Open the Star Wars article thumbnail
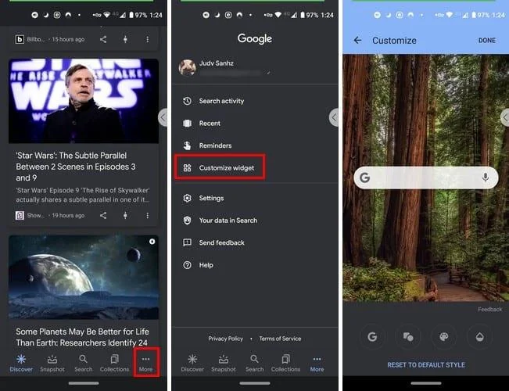The width and height of the screenshot is (509, 391). tap(84, 101)
